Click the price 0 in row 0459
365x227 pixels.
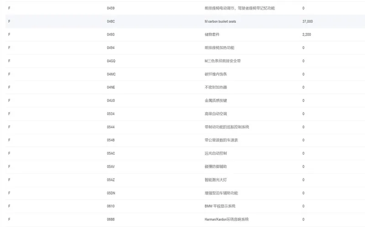pos(303,8)
